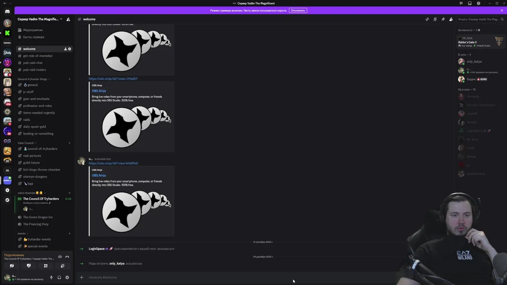Viewport: 507px width, 285px height.
Task: Open voice connection noise suppression icon
Action: [x=60, y=257]
